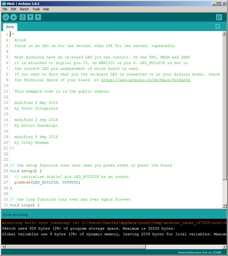228x256 pixels.
Task: Save the sketch with Save icon
Action: [x=38, y=17]
